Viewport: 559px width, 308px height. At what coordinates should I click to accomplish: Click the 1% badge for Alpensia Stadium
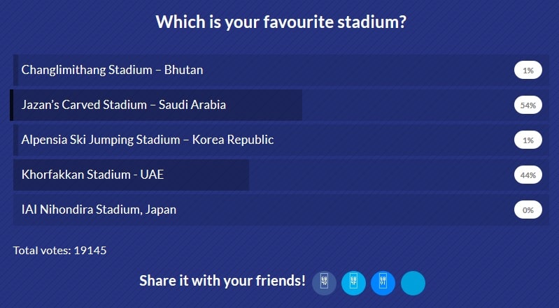[x=528, y=140]
